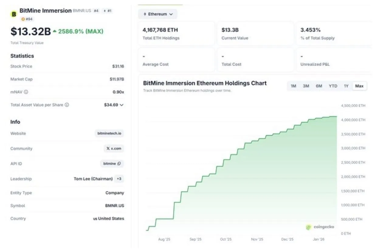The image size is (389, 249).
Task: Click the #4 overall rank badge
Action: pyautogui.click(x=96, y=11)
